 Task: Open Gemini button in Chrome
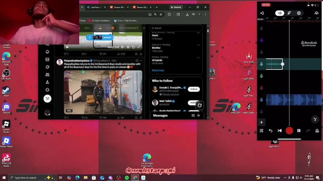pos(176,7)
